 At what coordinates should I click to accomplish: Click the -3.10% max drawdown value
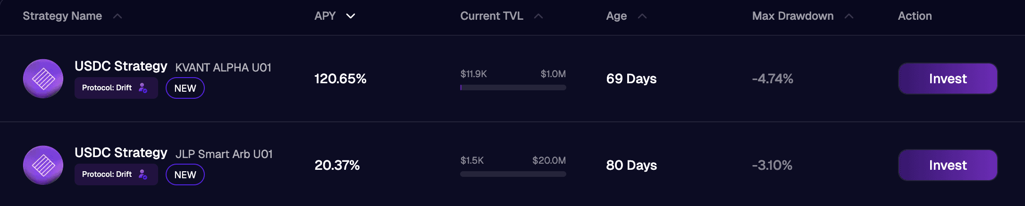772,166
